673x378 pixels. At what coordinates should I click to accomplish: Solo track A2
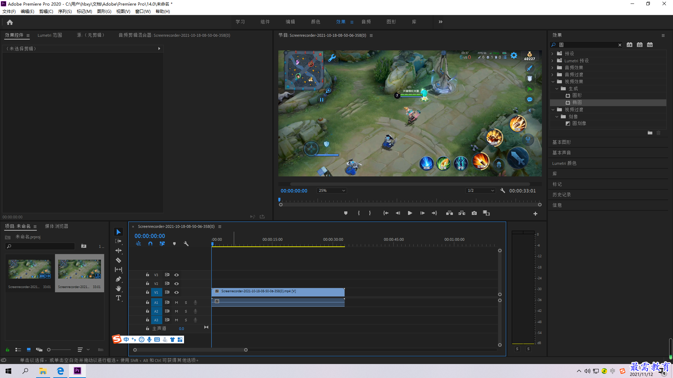pos(186,311)
